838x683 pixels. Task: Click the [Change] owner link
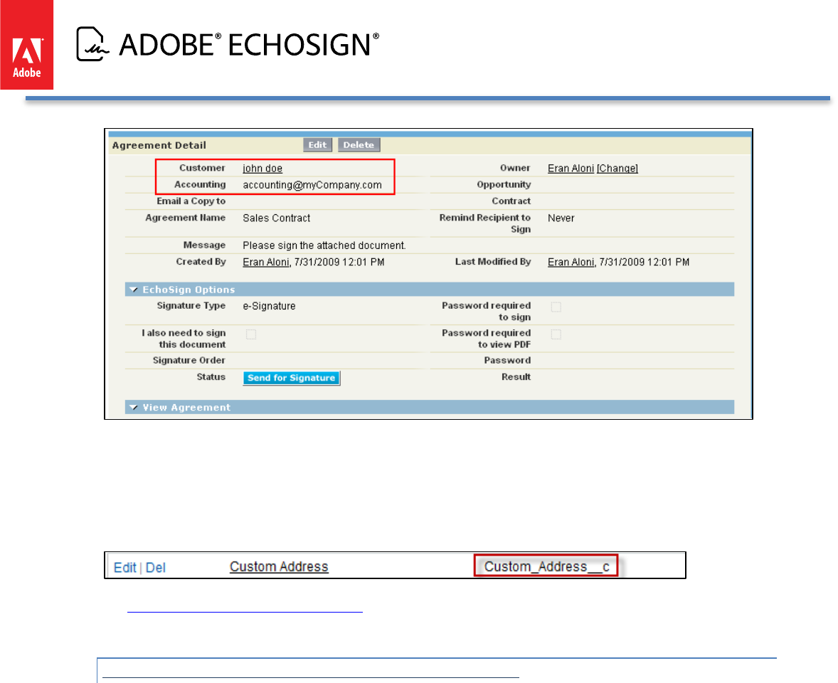[x=617, y=169]
